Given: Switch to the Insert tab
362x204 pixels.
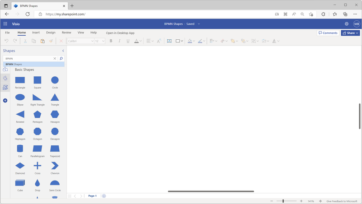Looking at the screenshot, I should click(36, 32).
